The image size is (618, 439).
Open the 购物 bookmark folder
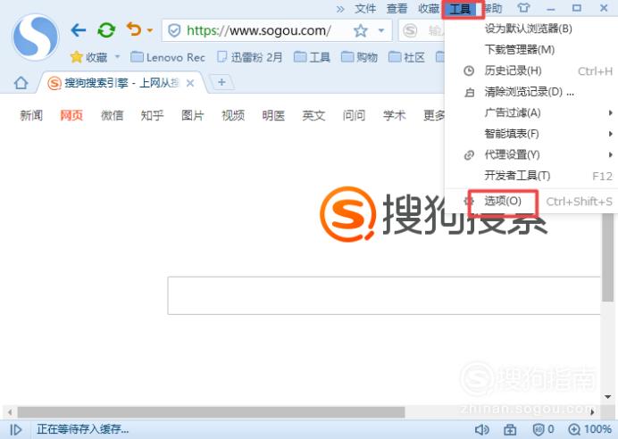[359, 57]
